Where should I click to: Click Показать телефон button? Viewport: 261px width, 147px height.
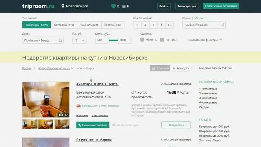93,125
